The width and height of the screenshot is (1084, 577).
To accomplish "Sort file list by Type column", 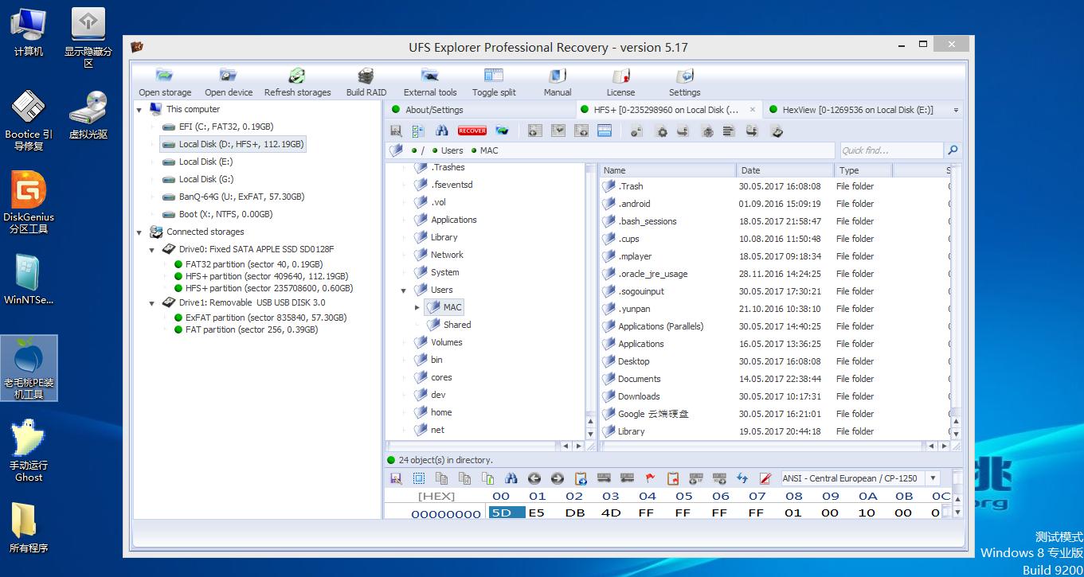I will click(863, 170).
